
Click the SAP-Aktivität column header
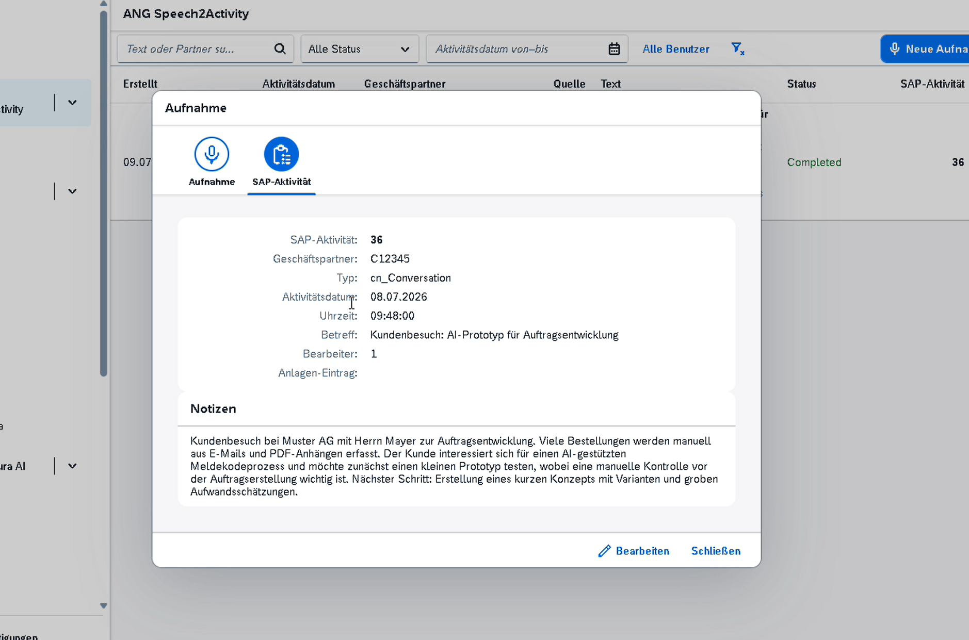[932, 84]
